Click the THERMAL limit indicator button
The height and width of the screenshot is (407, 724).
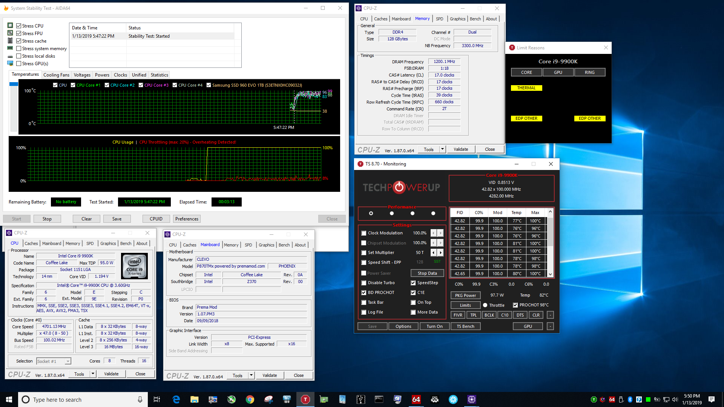[526, 87]
